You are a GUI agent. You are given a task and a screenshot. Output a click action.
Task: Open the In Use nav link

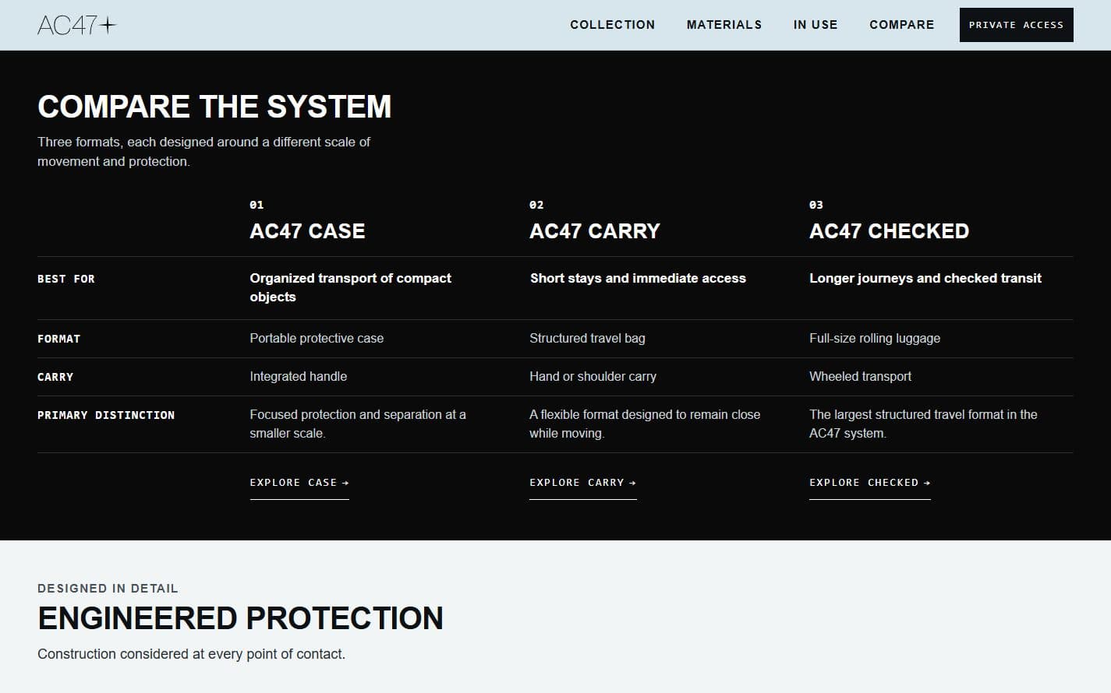pos(816,25)
